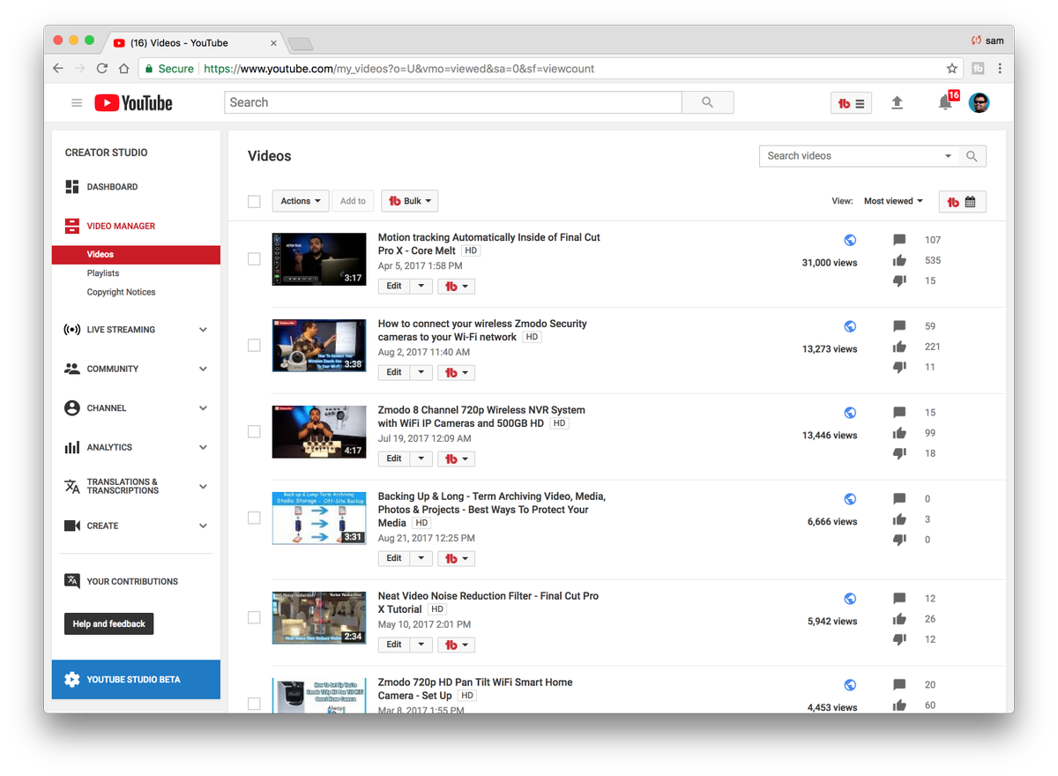Screen dimensions: 1058x776
Task: Check the Backing Up & Long-Term Archiving checkbox
Action: coord(254,519)
